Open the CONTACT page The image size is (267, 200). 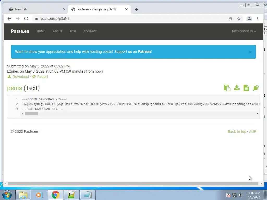tap(90, 31)
